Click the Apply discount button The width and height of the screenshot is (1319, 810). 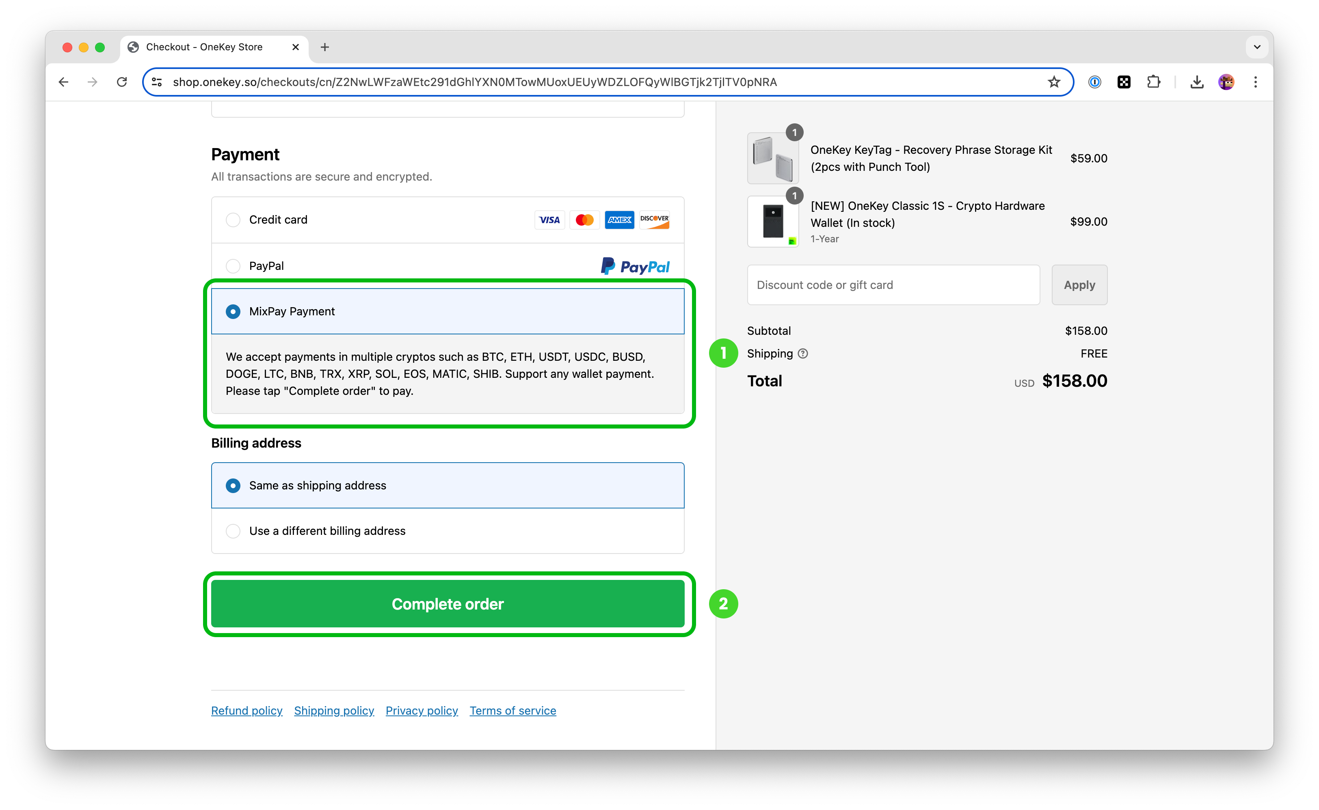point(1079,285)
